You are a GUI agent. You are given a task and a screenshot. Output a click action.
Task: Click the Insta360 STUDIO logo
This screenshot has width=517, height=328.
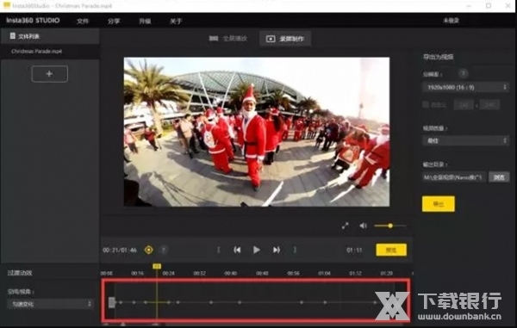pos(33,21)
